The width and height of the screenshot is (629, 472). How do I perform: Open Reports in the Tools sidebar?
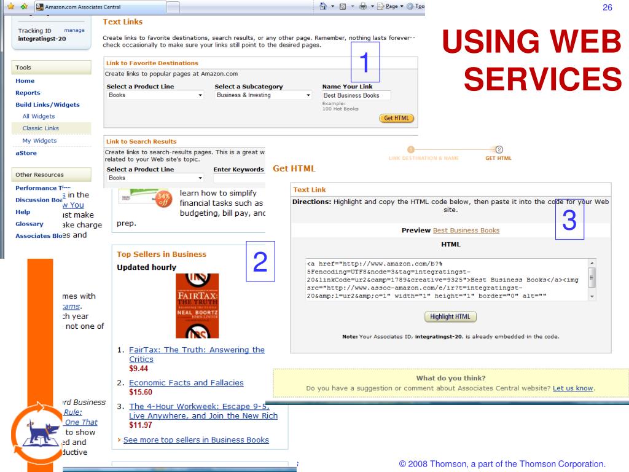[28, 93]
